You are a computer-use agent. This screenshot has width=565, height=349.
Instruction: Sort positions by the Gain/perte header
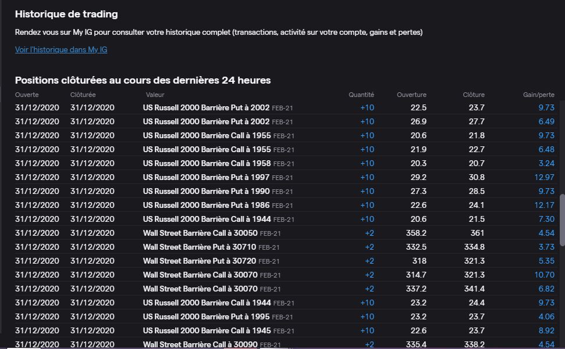pos(538,95)
